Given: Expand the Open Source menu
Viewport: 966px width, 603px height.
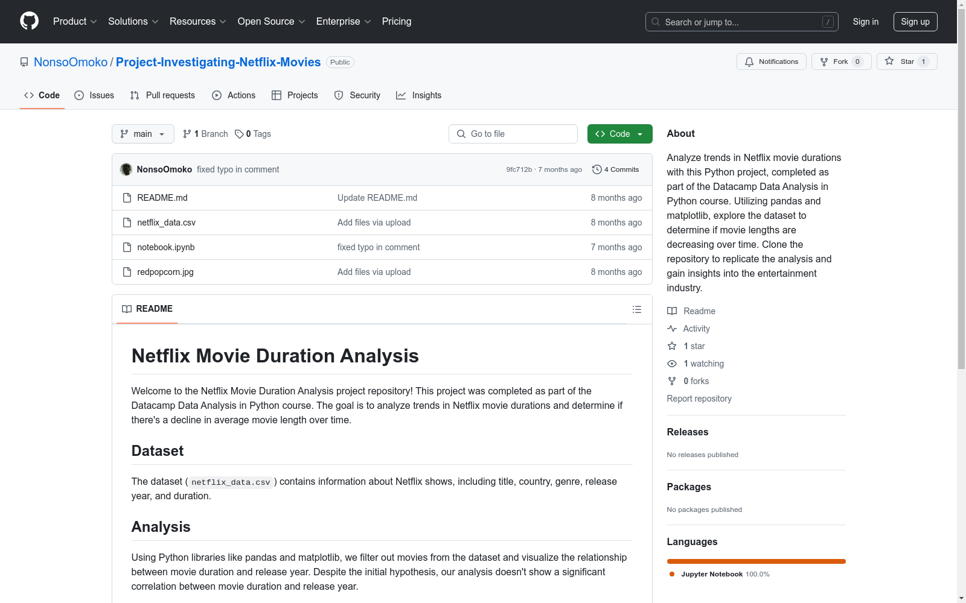Looking at the screenshot, I should click(x=272, y=22).
